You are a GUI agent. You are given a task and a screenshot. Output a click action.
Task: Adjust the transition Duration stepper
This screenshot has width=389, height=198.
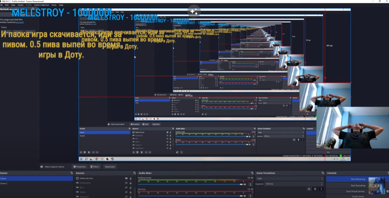pyautogui.click(x=321, y=184)
